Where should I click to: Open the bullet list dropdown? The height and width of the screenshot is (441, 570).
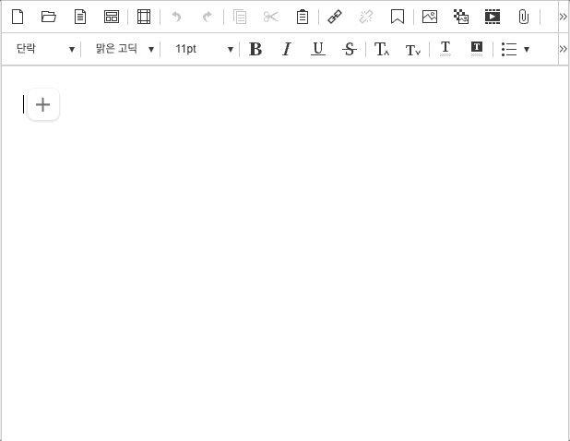(x=515, y=49)
